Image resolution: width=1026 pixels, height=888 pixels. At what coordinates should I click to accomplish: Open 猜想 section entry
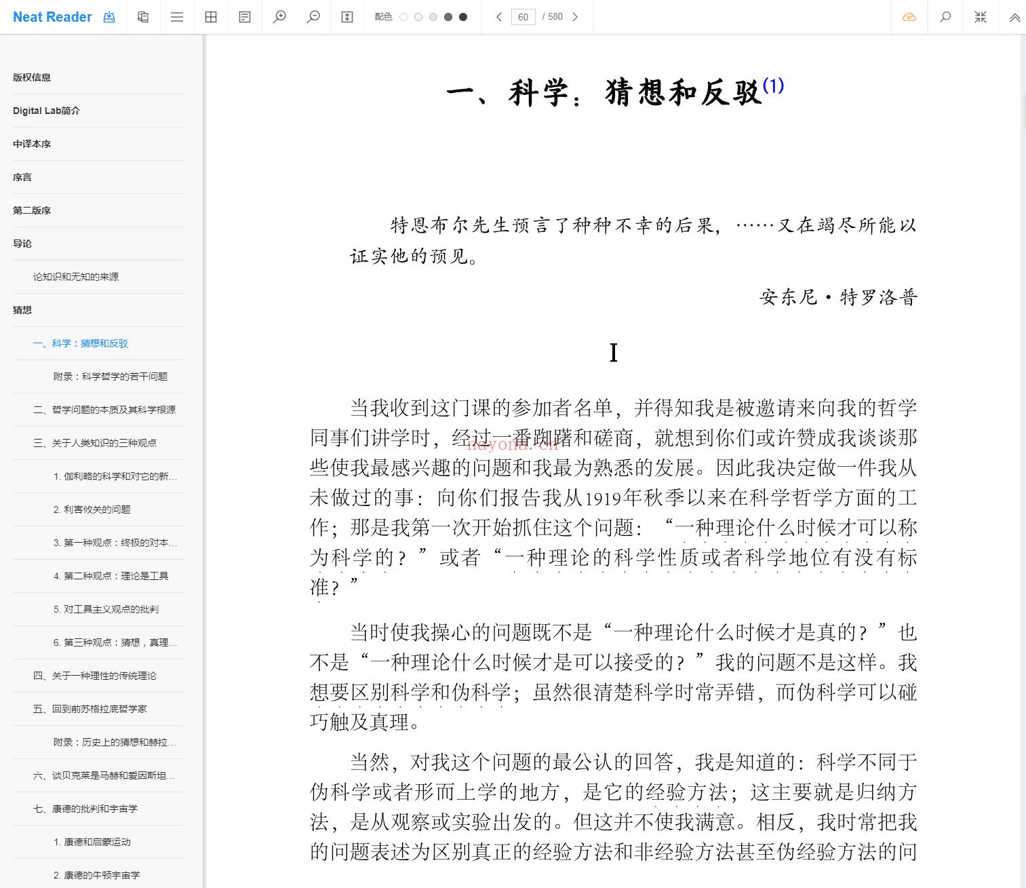click(98, 310)
